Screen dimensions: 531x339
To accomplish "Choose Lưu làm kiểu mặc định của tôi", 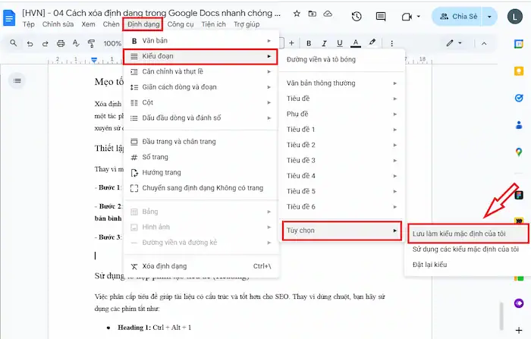I will (x=458, y=233).
